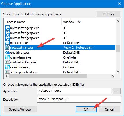
Task: Click the onenoteim.exe icon
Action: pyautogui.click(x=7, y=57)
